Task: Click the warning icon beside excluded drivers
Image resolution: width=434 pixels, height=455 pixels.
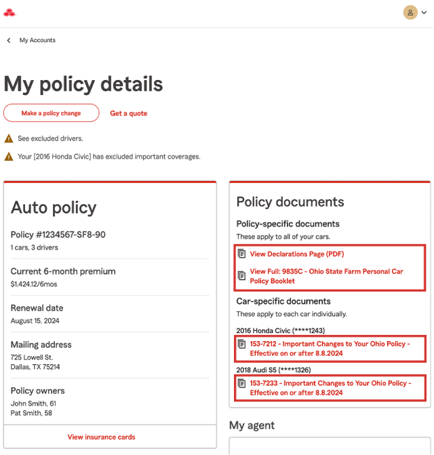Action: click(x=9, y=138)
